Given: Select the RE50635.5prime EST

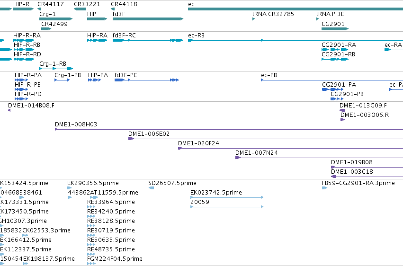Looking at the screenshot, I should click(91, 245).
